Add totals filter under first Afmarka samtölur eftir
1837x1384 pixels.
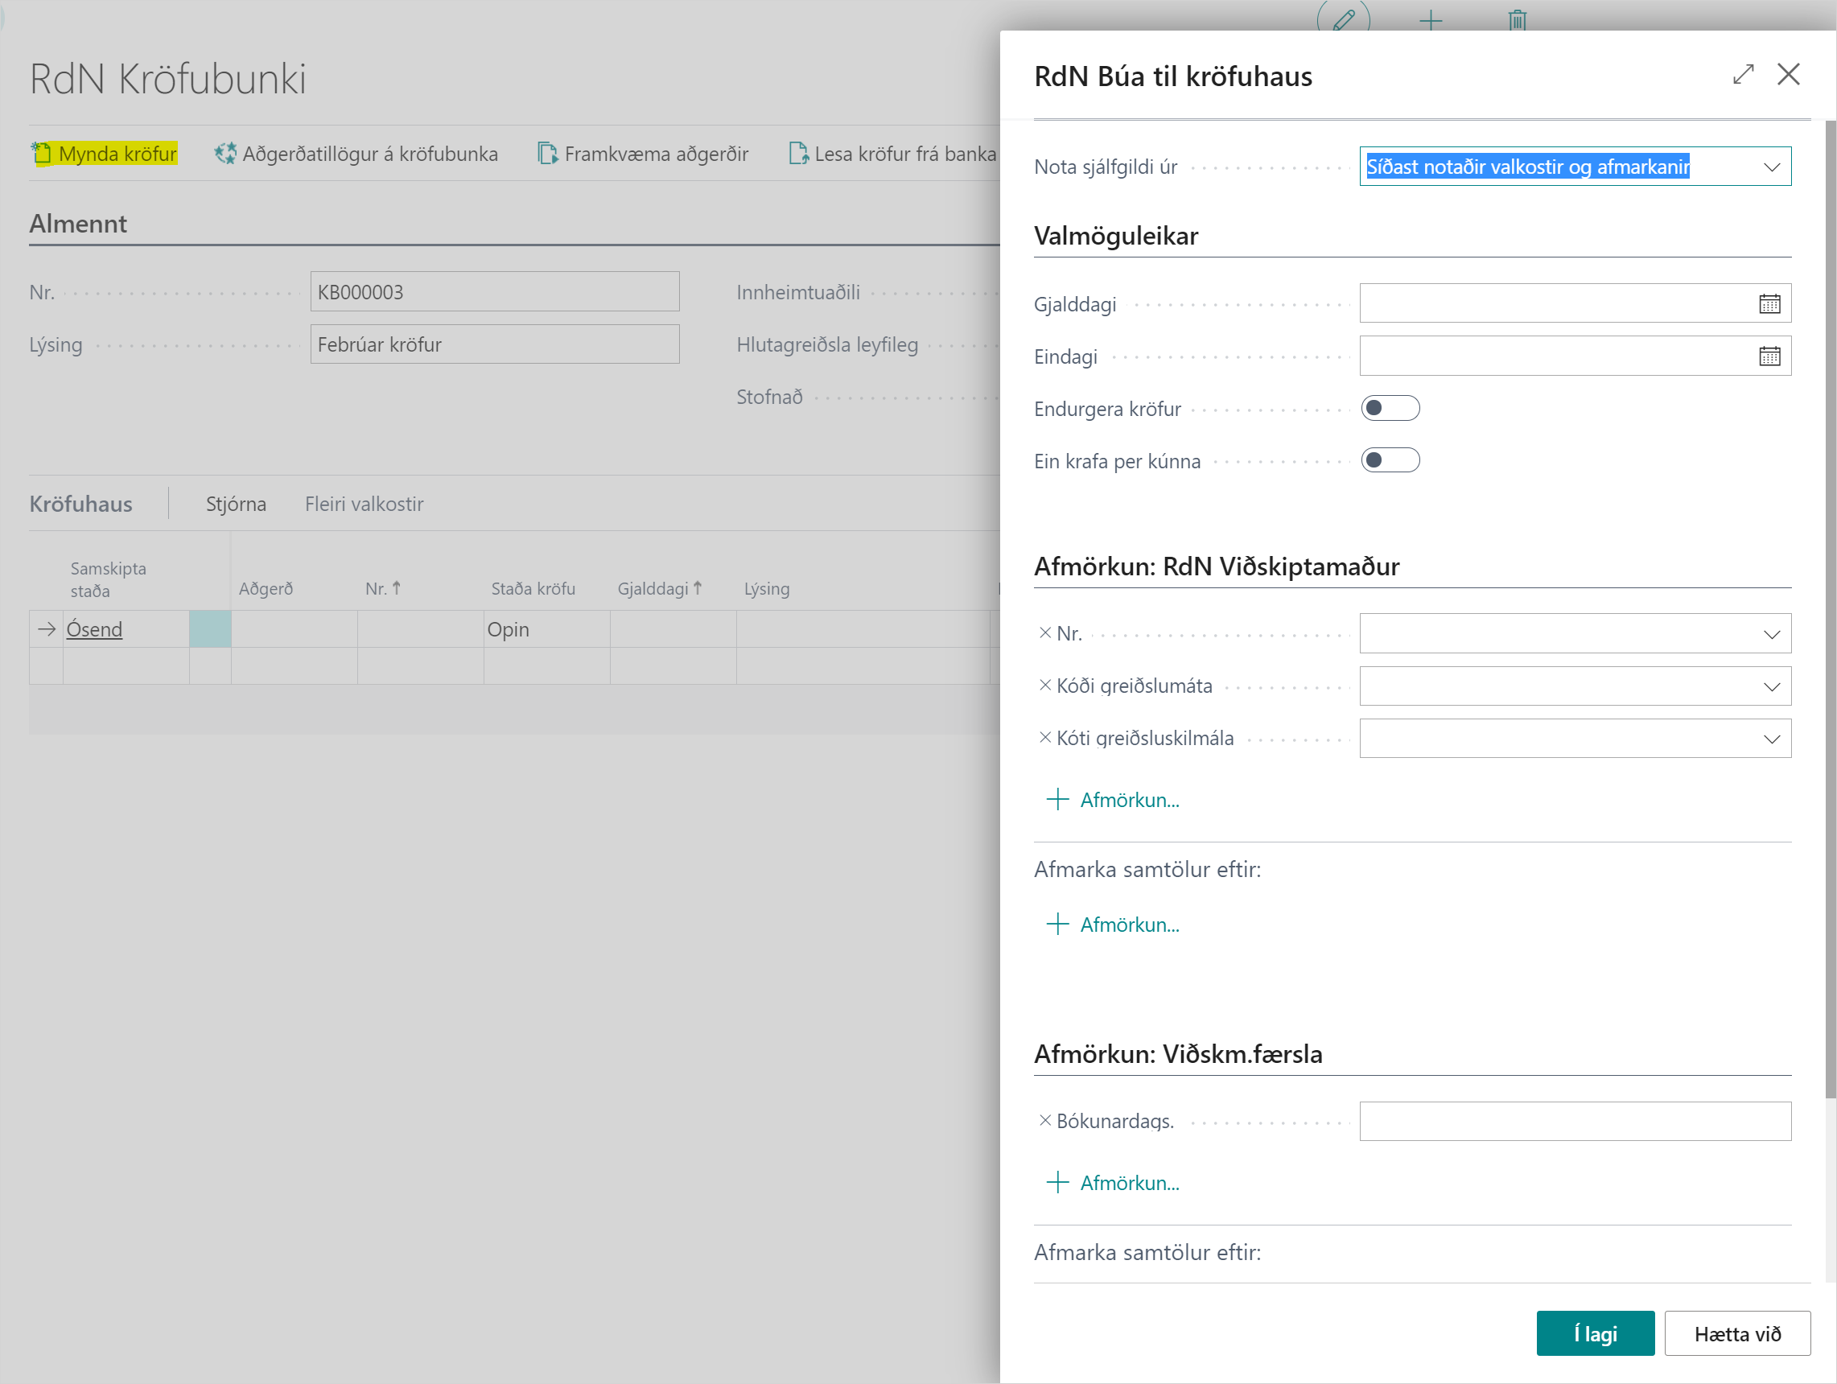(x=1112, y=924)
